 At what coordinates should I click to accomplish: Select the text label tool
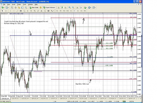point(31,11)
